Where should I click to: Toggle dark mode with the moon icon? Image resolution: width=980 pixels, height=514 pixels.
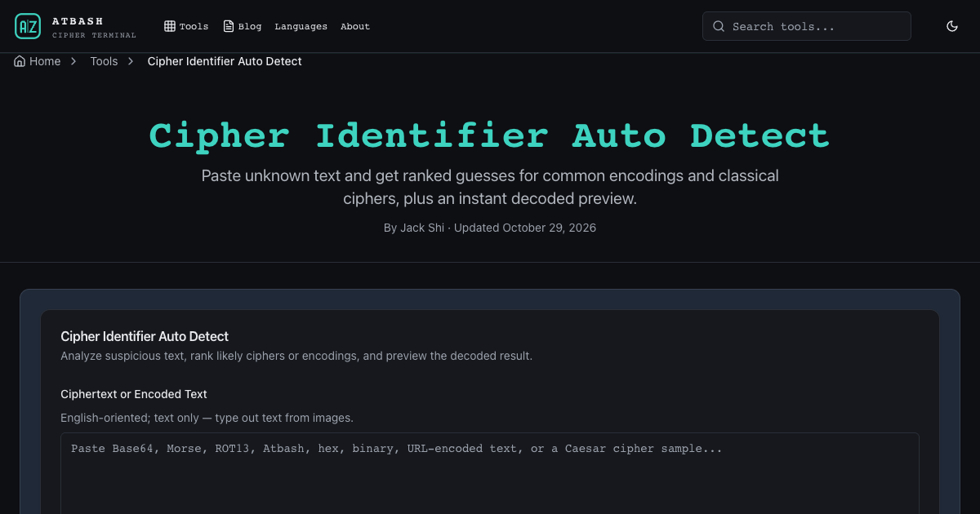pyautogui.click(x=952, y=26)
